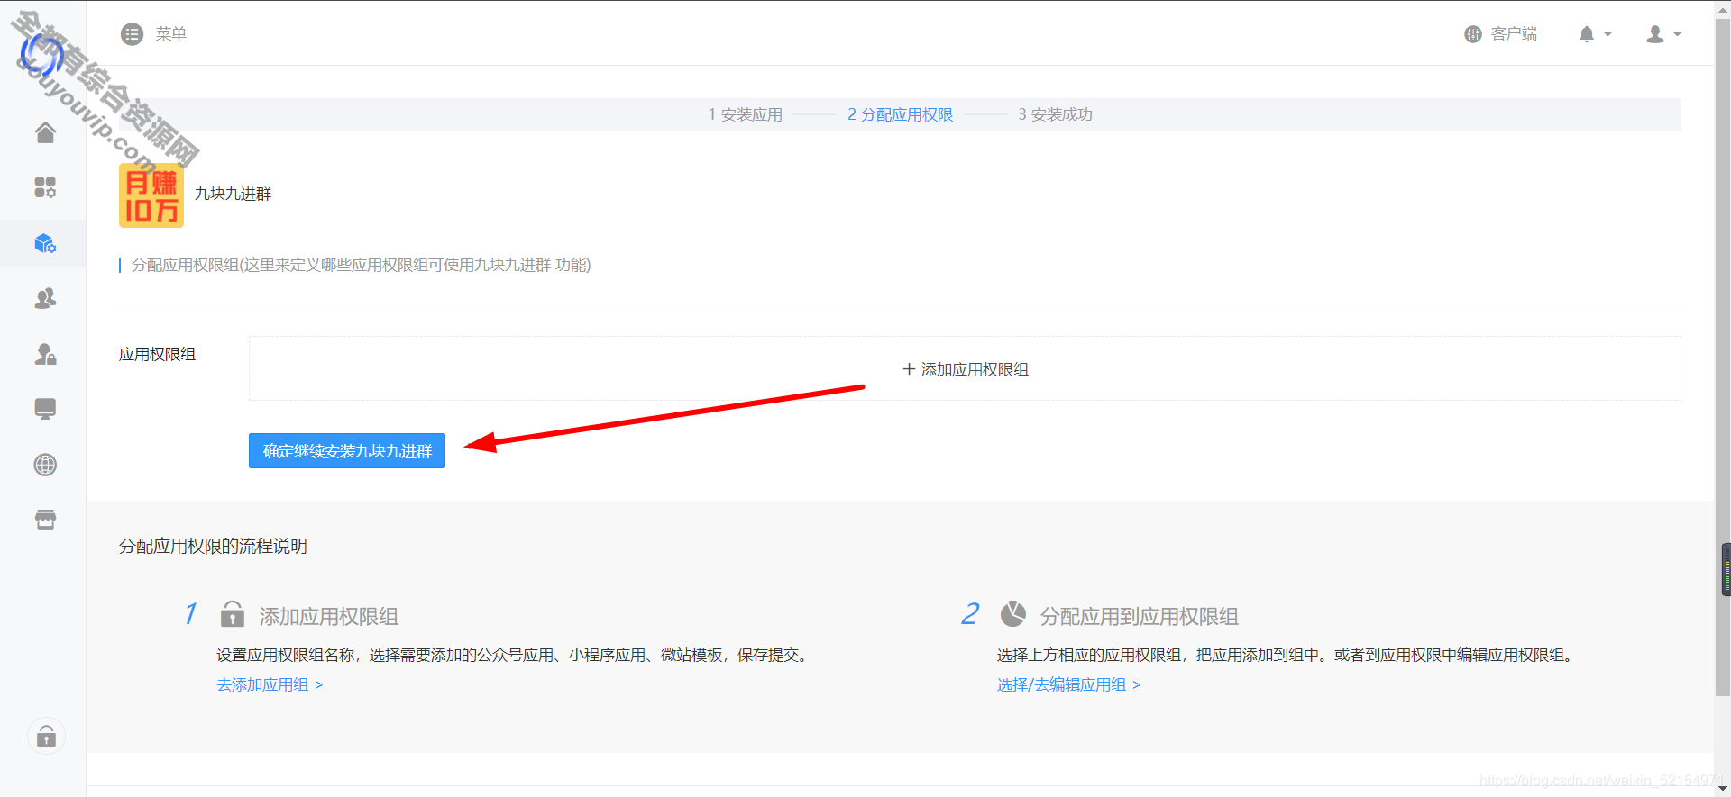Click the home icon in sidebar
Viewport: 1731px width, 797px height.
tap(45, 133)
